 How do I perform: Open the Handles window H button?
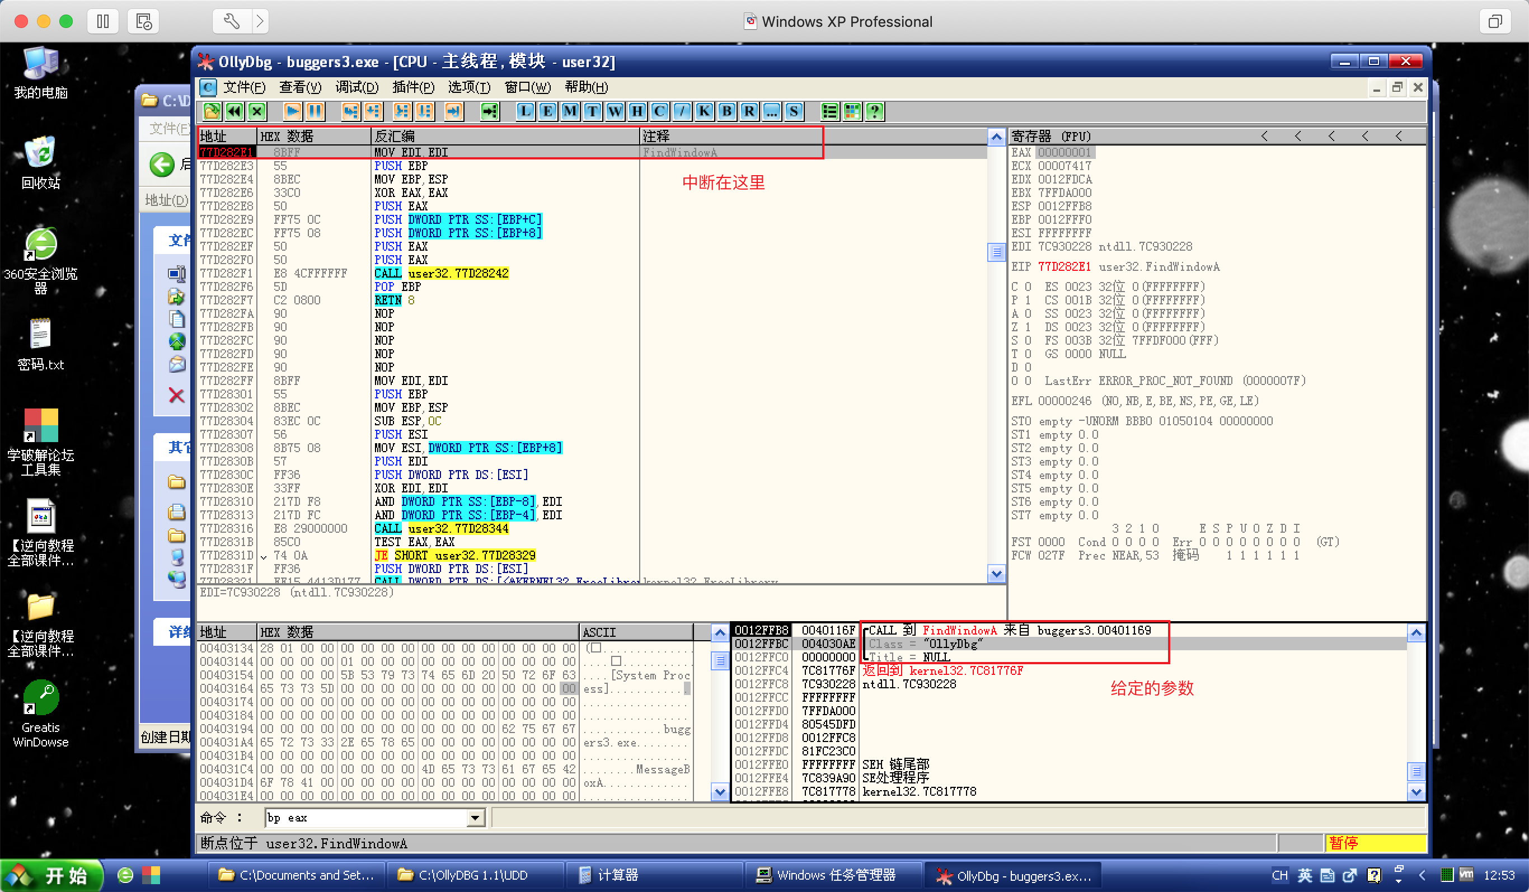tap(637, 111)
